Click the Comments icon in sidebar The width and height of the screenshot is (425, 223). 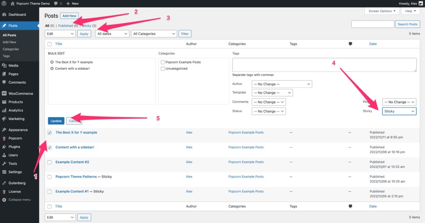[x=4, y=82]
